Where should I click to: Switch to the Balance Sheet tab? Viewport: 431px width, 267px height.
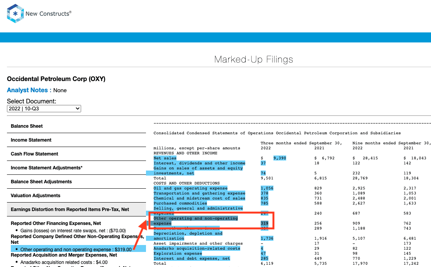[76, 126]
